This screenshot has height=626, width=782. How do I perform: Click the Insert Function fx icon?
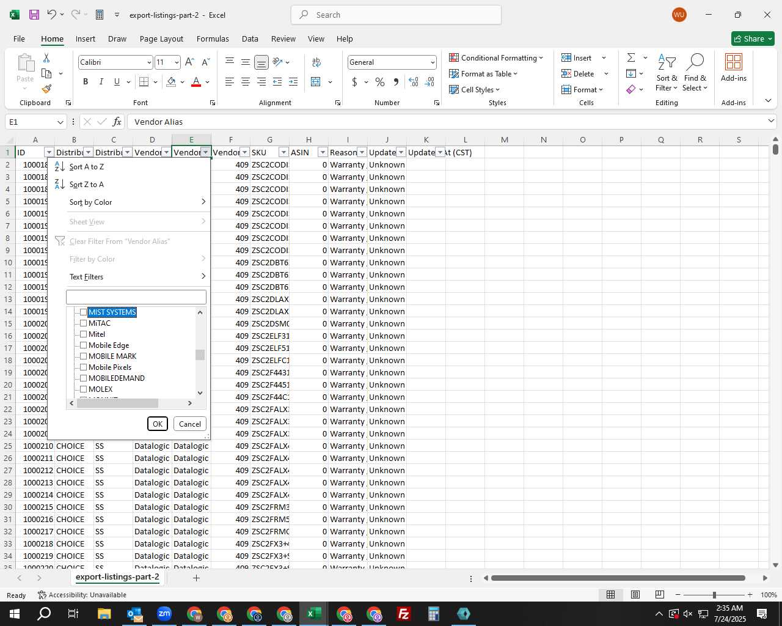pos(117,122)
